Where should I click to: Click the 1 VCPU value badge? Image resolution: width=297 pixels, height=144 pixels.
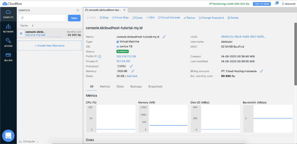122,66
